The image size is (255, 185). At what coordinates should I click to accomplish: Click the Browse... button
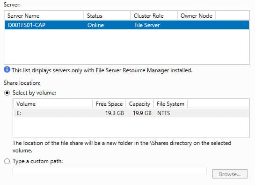[230, 174]
